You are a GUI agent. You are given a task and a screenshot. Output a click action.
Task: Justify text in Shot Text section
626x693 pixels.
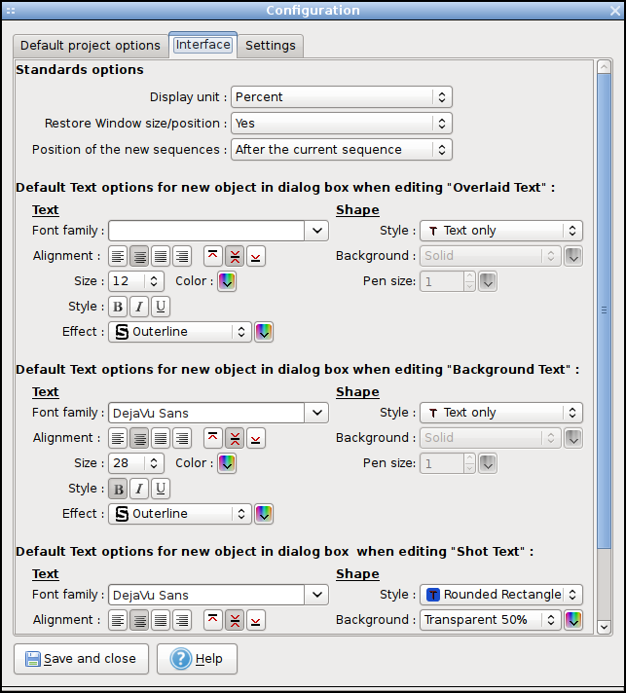(x=161, y=621)
